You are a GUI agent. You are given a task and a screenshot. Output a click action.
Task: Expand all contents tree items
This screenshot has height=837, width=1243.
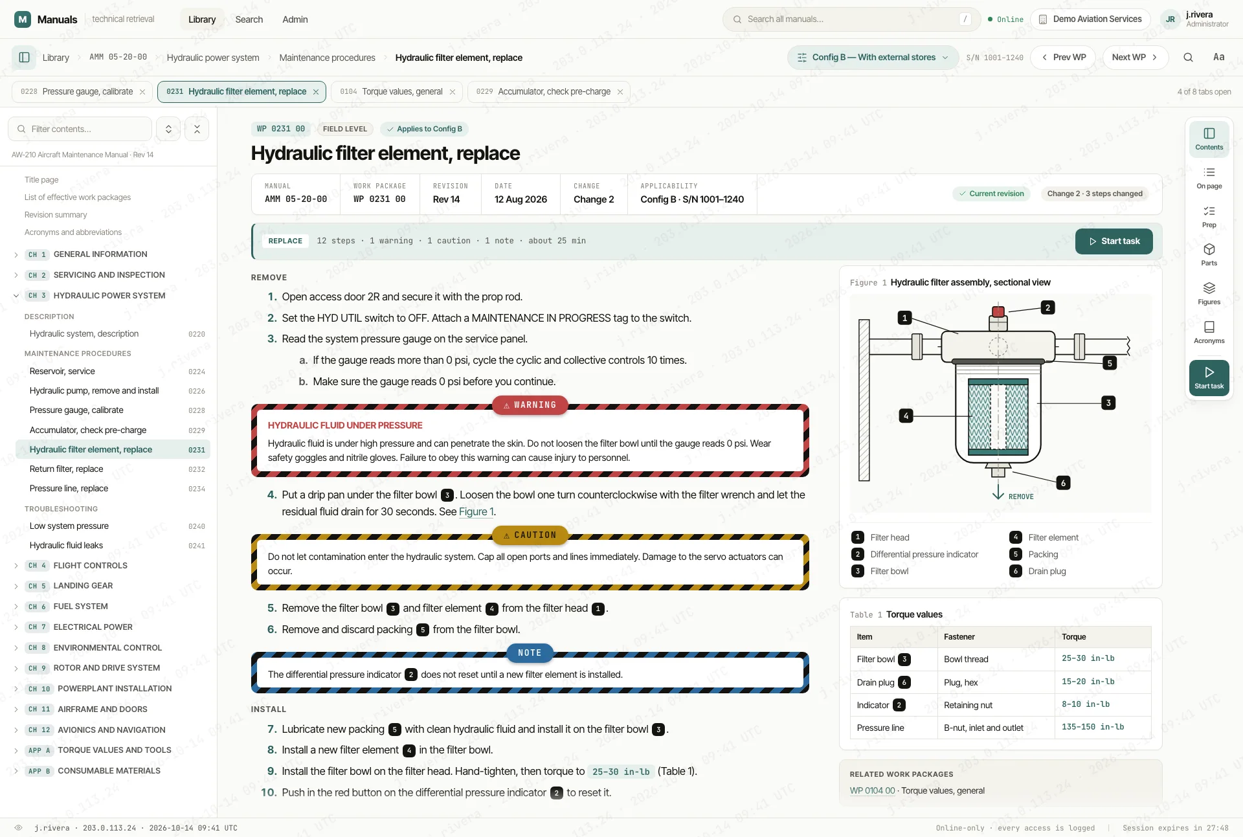pos(168,129)
